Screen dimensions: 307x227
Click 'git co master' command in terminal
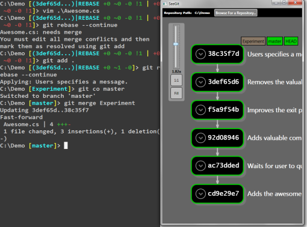tap(101, 89)
